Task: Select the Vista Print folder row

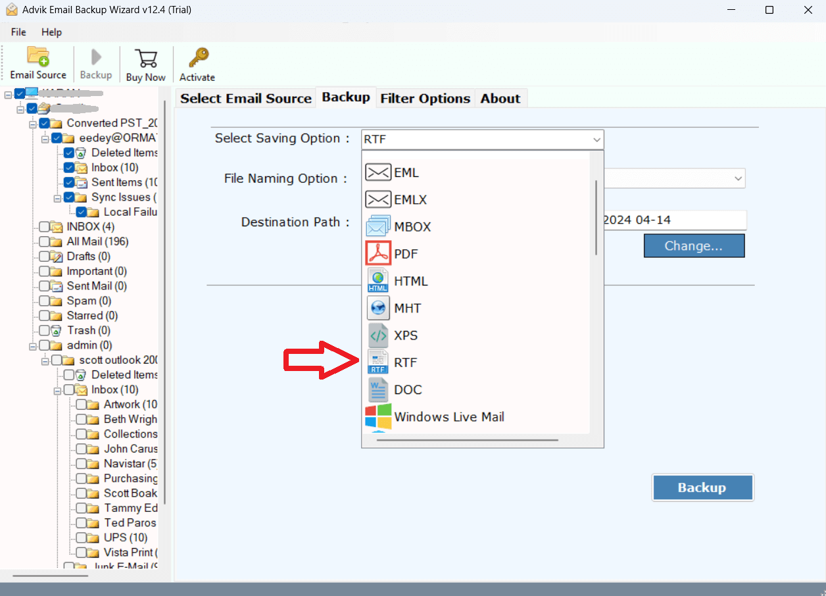Action: pos(131,553)
